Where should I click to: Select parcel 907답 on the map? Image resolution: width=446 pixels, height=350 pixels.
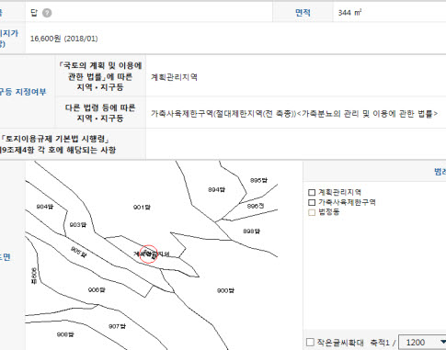[117, 326]
